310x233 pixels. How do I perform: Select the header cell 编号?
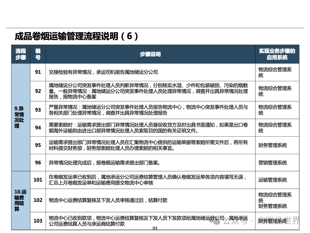(38, 54)
